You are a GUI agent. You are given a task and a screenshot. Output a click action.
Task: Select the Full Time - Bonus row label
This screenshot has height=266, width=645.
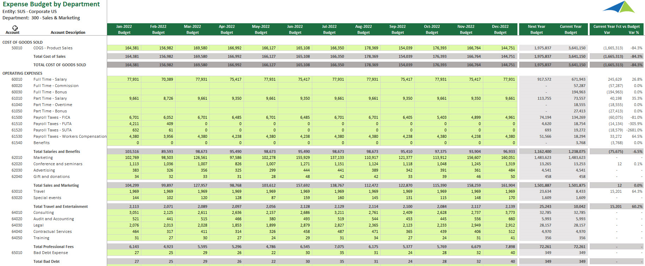(x=50, y=92)
